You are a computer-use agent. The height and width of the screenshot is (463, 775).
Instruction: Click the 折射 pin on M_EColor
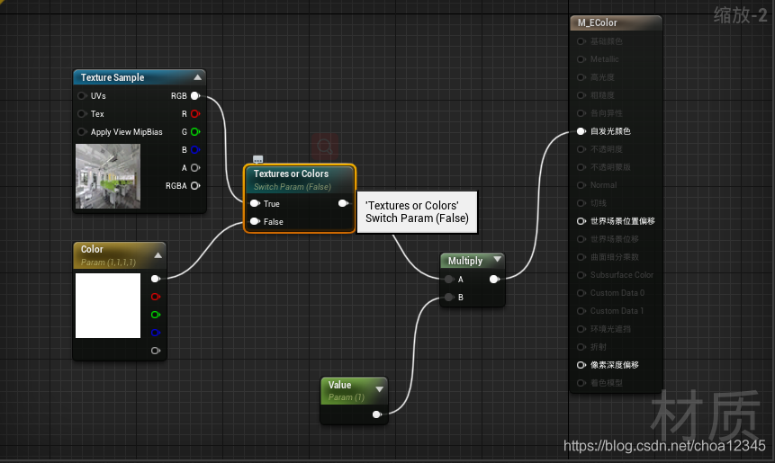click(x=581, y=347)
